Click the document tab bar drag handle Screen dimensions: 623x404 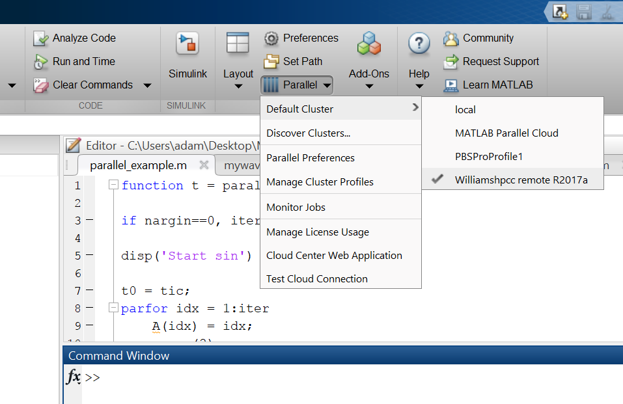67,165
